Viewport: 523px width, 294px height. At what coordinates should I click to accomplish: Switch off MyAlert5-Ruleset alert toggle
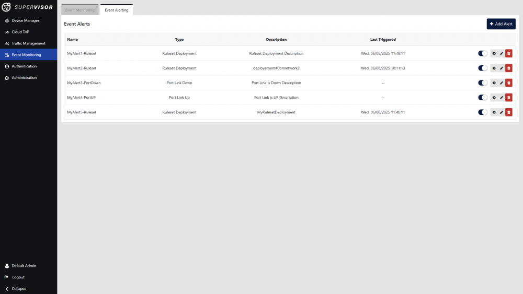(x=482, y=112)
